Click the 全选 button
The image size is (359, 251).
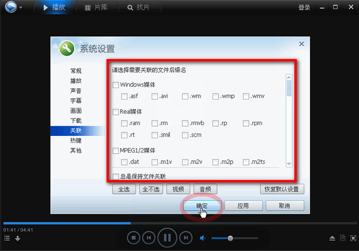[x=124, y=189]
